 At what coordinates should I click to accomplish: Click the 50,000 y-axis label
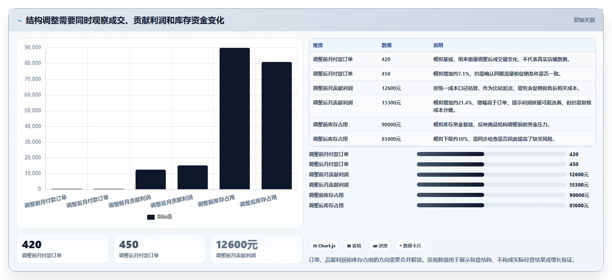coord(33,111)
